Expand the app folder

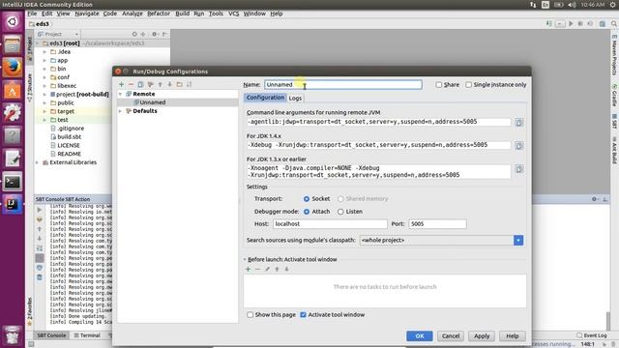(44, 60)
